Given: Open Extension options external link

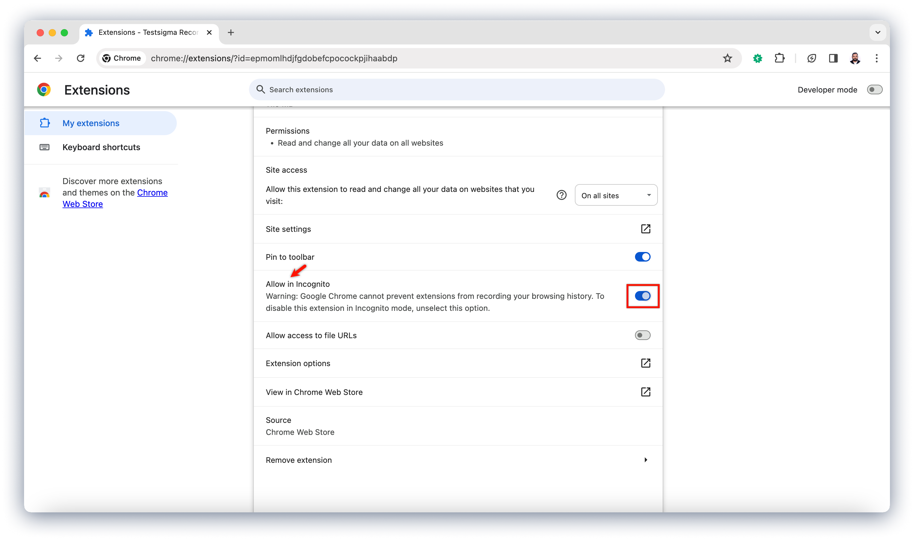Looking at the screenshot, I should [x=645, y=363].
